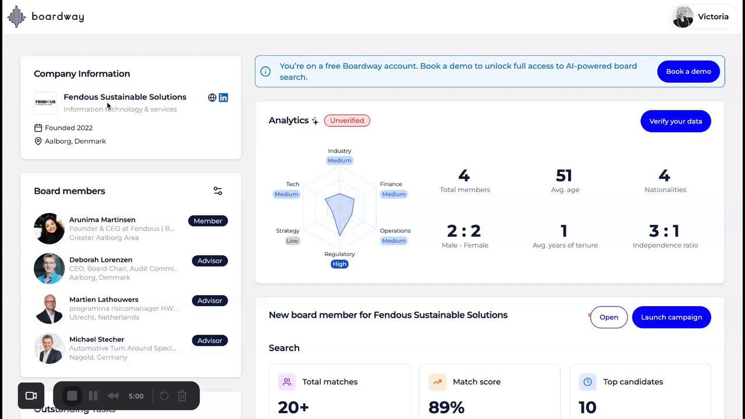Click the Fendous company logo thumbnail

coord(45,103)
